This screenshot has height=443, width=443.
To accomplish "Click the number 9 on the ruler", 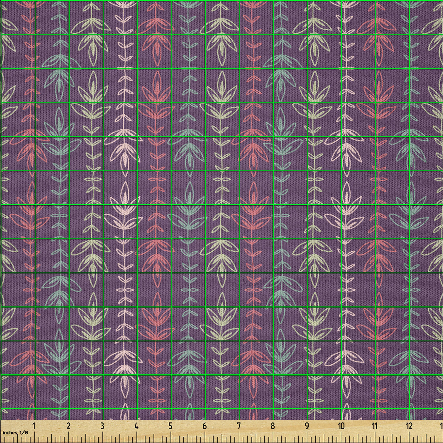I will tap(307, 426).
